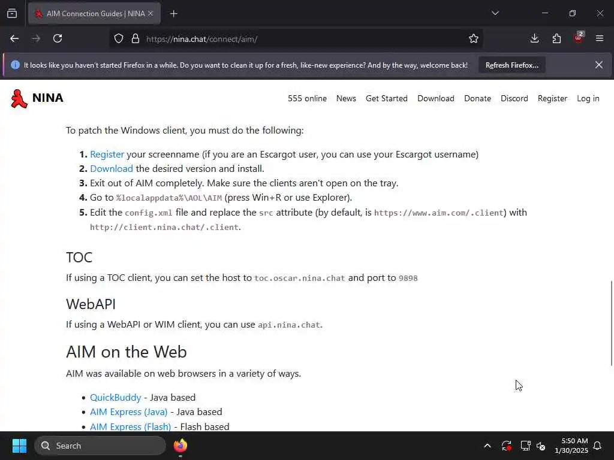Reload the current page
The image size is (614, 460).
pos(58,39)
